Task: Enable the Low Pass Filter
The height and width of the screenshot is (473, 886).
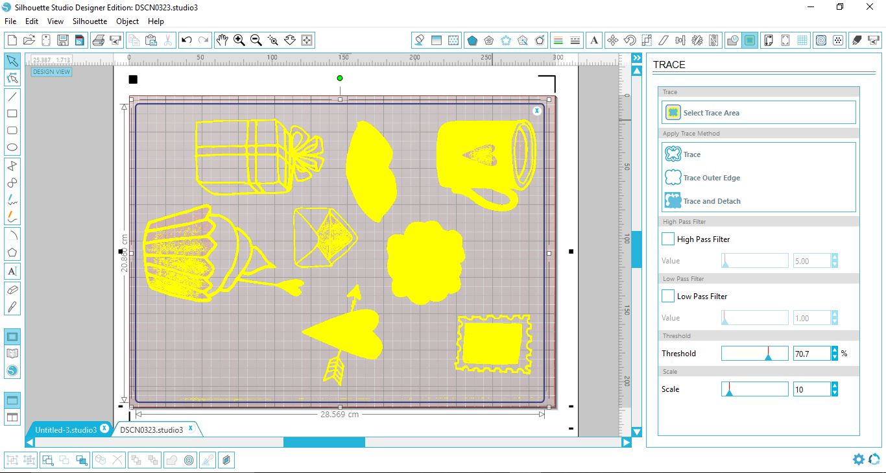Action: [667, 296]
